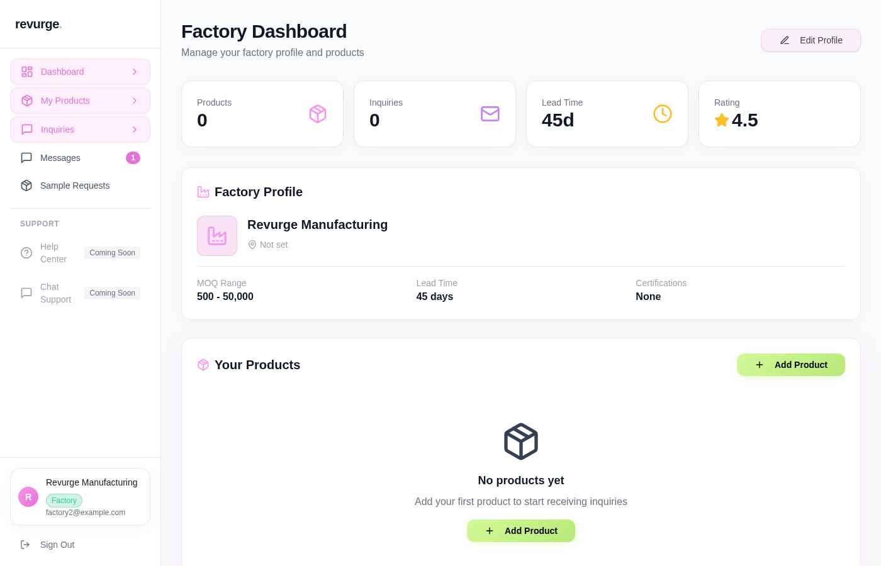The height and width of the screenshot is (566, 881).
Task: Click the Help Center question mark icon
Action: click(x=26, y=253)
